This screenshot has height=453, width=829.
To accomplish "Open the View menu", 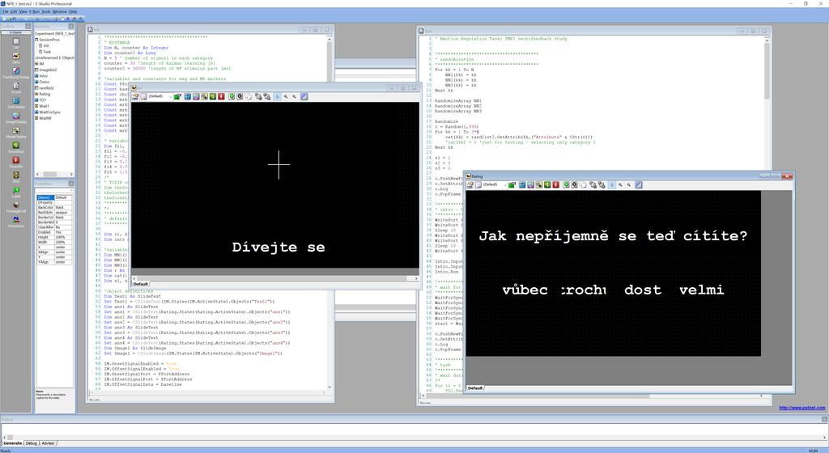I will coord(23,11).
